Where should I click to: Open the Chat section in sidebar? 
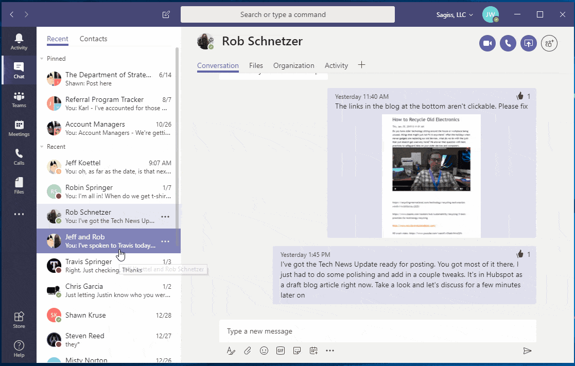19,71
